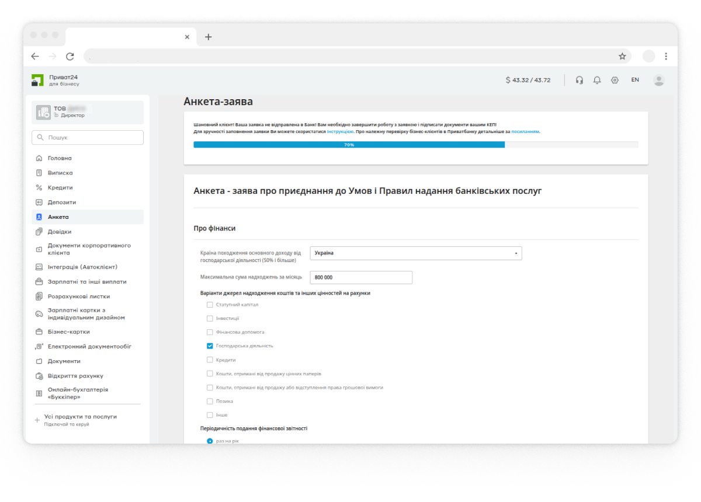The width and height of the screenshot is (701, 502).
Task: Open the інструкцією link
Action: (340, 132)
